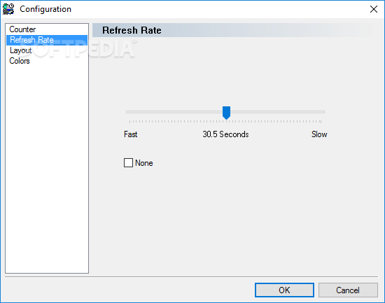Close the Configuration dialog with X
This screenshot has width=385, height=303.
pos(374,9)
